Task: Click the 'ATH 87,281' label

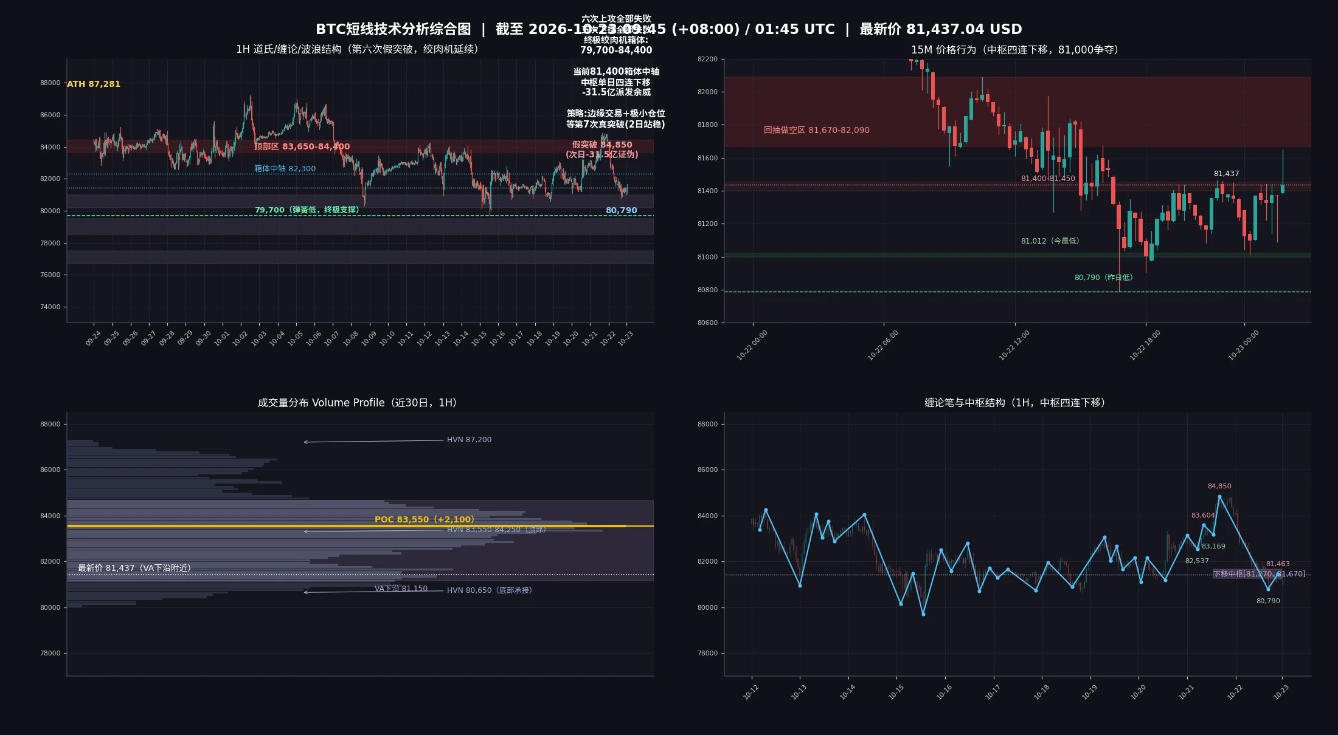Action: point(94,84)
